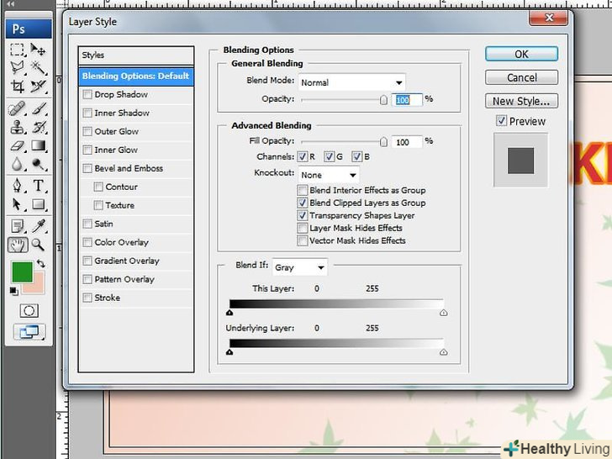Viewport: 612px width, 459px height.
Task: Check Vector Mask Hides Effects
Action: [x=303, y=240]
